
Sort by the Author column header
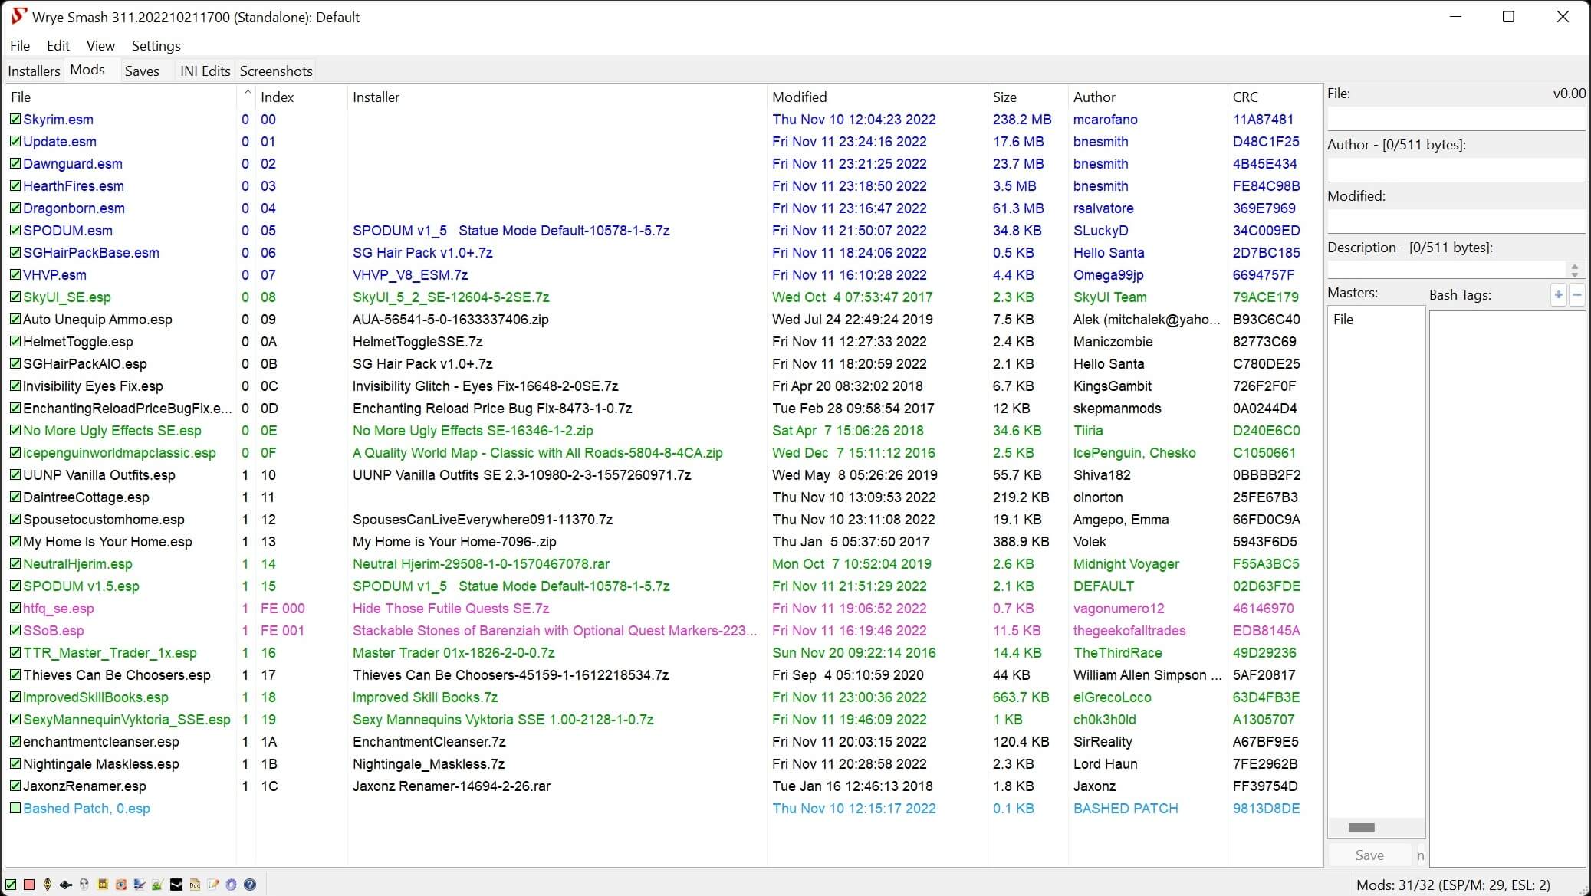pyautogui.click(x=1147, y=97)
